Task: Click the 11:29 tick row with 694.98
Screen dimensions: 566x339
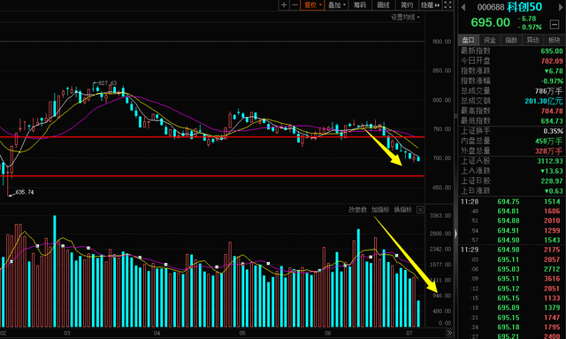Action: pos(511,250)
